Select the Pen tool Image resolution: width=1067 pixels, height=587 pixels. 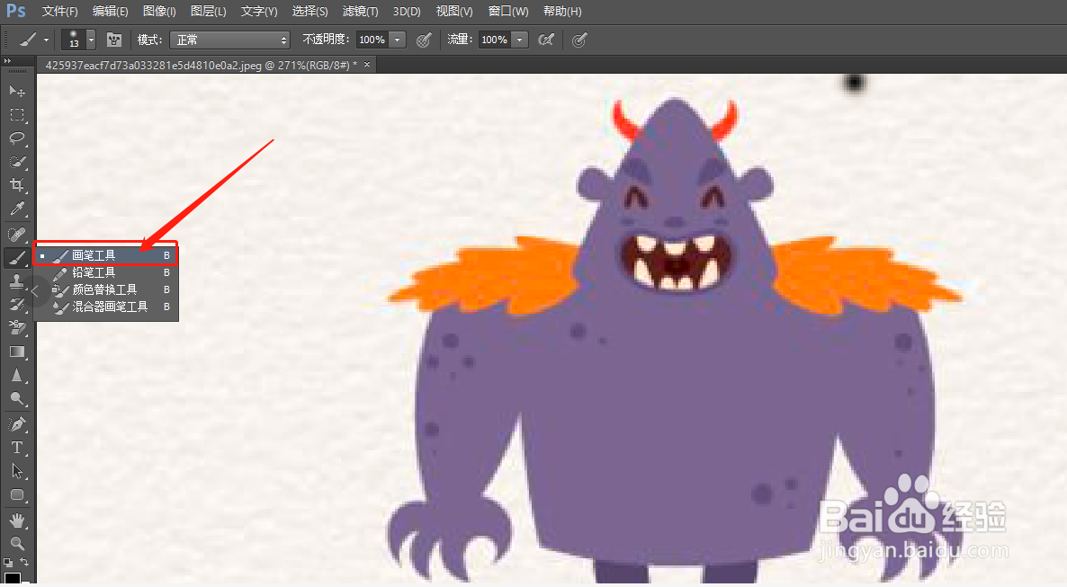click(17, 424)
